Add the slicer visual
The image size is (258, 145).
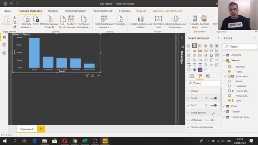tap(189, 65)
